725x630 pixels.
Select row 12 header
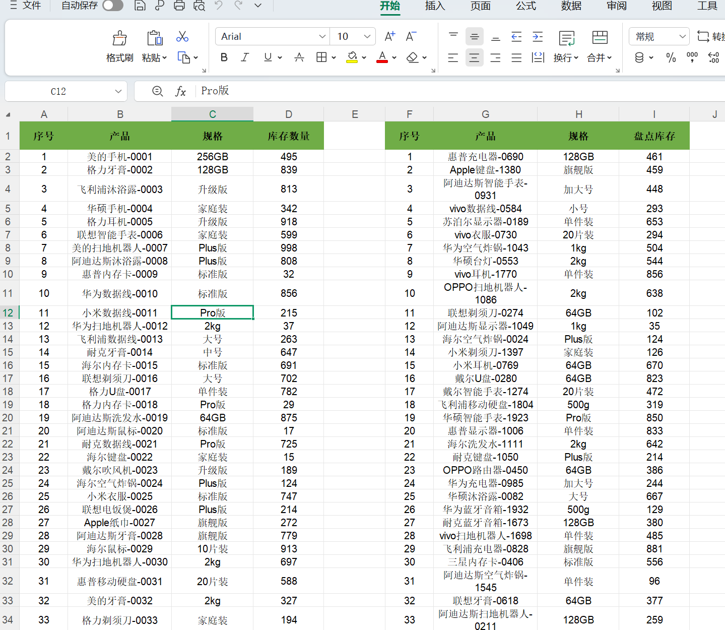click(9, 312)
